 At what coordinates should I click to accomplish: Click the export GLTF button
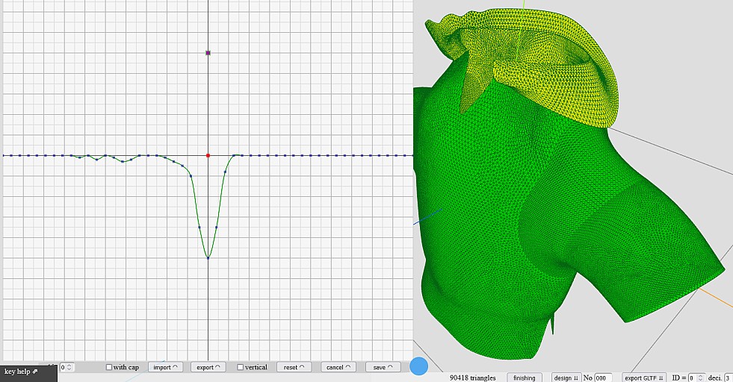pyautogui.click(x=644, y=378)
